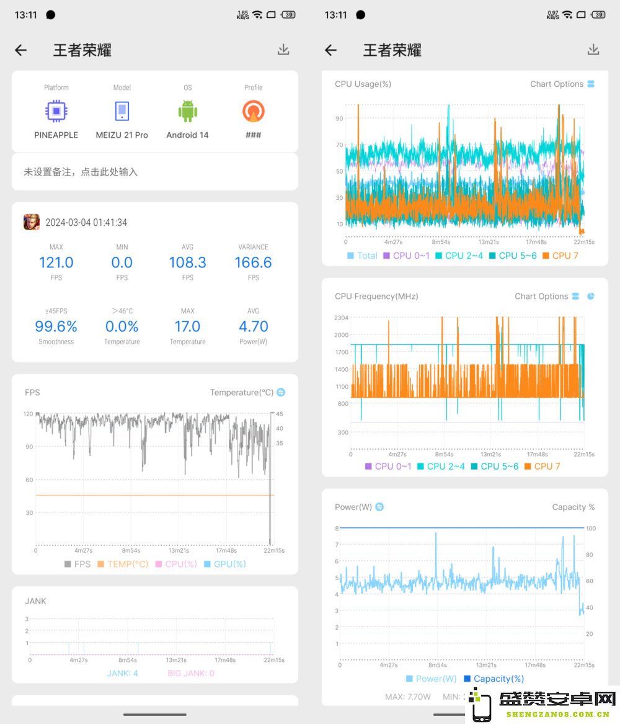Viewport: 620px width, 724px height.
Task: Toggle Total legend in CPU Usage chart
Action: (x=362, y=256)
